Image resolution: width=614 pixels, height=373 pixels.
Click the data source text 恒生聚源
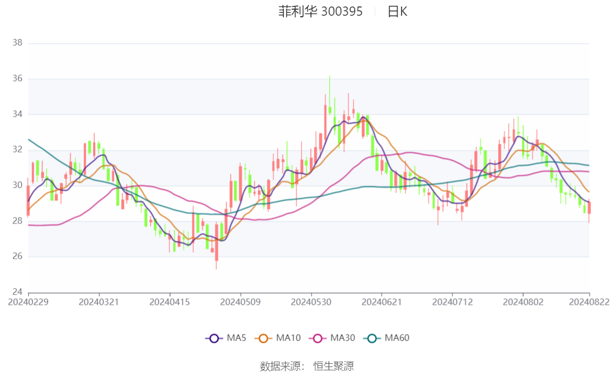click(334, 367)
